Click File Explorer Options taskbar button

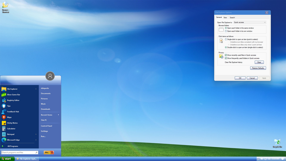(27, 159)
